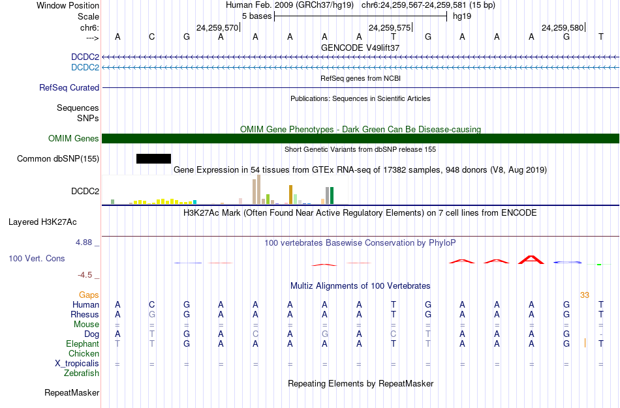The height and width of the screenshot is (408, 620).
Task: Click the cyan bar in GTEx chart
Action: (194, 202)
